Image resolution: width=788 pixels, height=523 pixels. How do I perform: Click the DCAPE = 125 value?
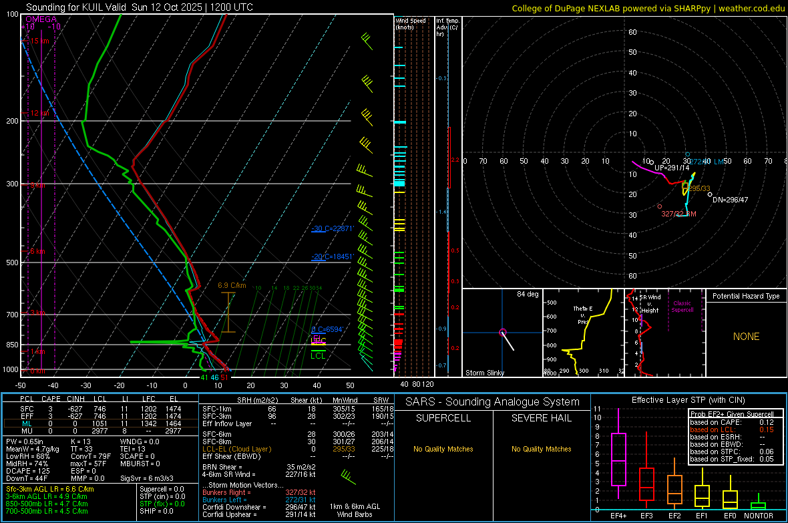27,471
